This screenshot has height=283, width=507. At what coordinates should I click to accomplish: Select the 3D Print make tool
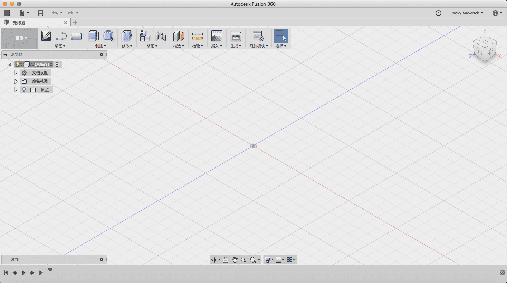[x=235, y=36]
